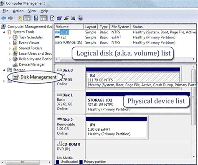Click the Disk 2 removable disk icon
This screenshot has height=165, width=198.
[x=60, y=119]
